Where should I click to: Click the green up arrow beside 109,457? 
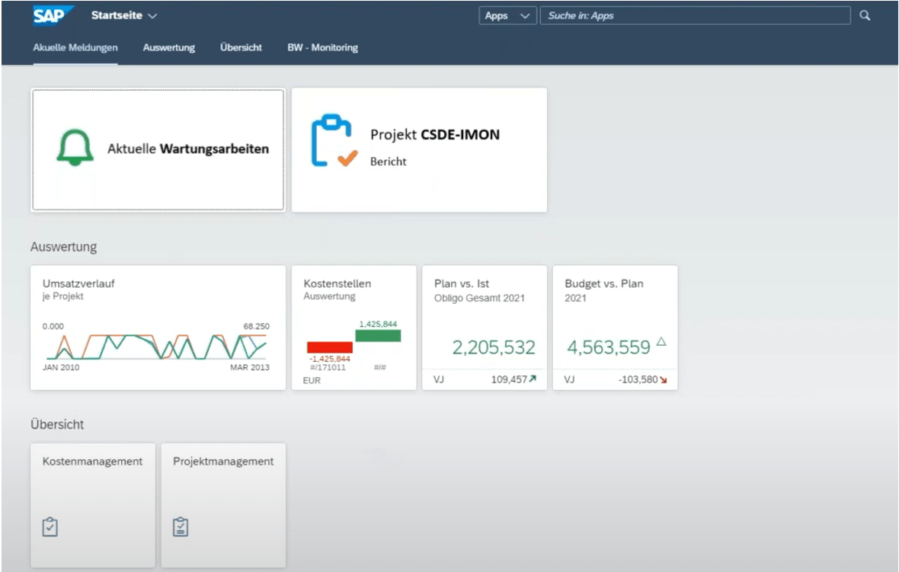tap(533, 379)
